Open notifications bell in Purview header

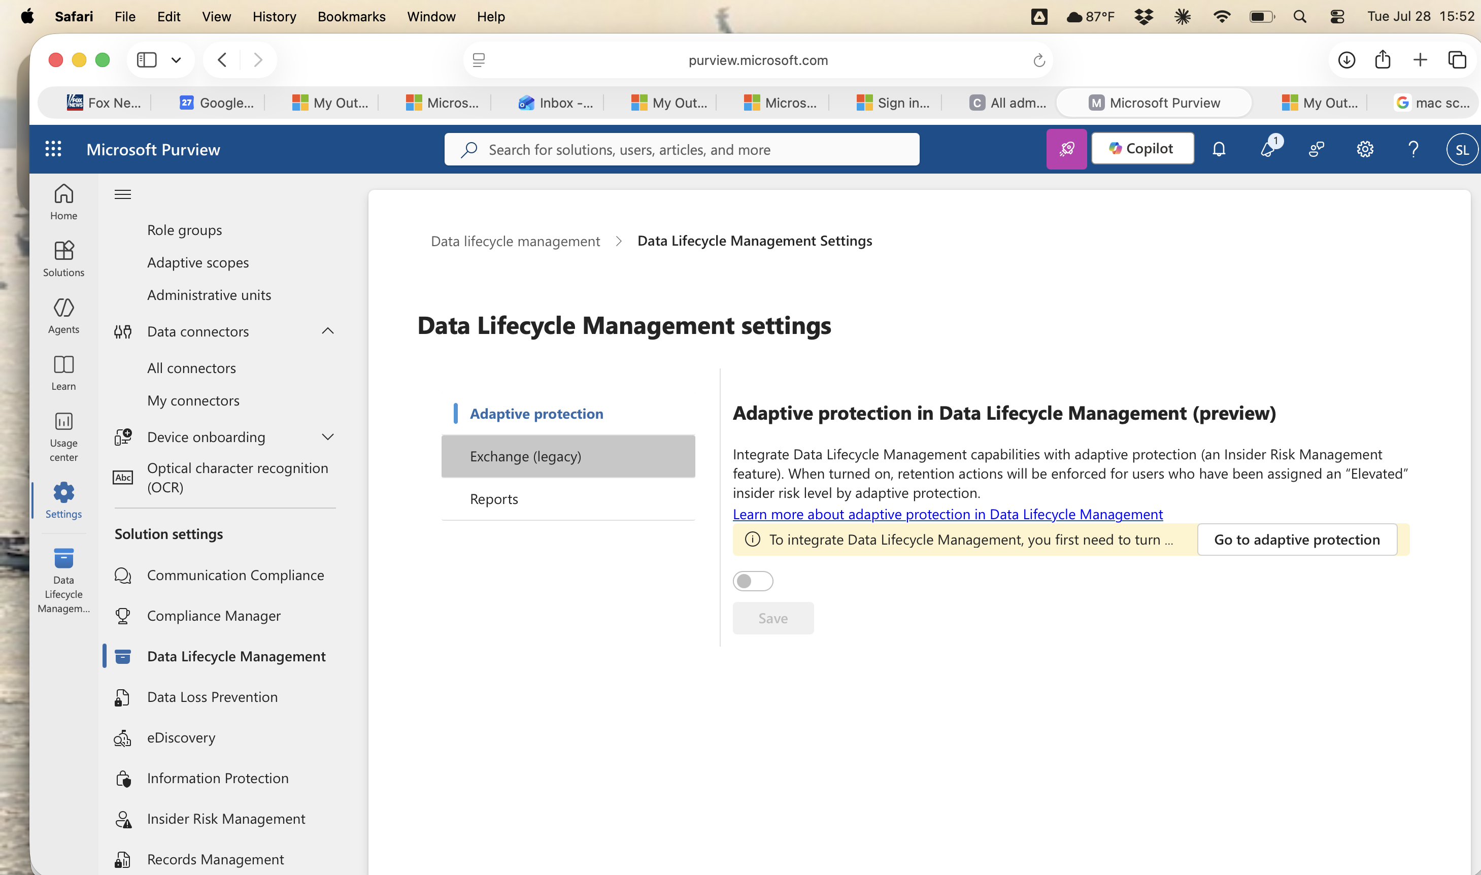(1219, 149)
